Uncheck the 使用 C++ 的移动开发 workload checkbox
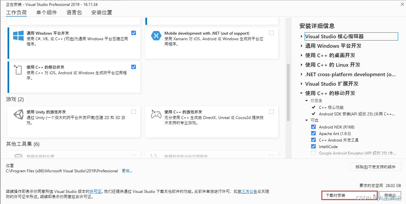Viewport: 406px width, 204px height. pyautogui.click(x=134, y=67)
